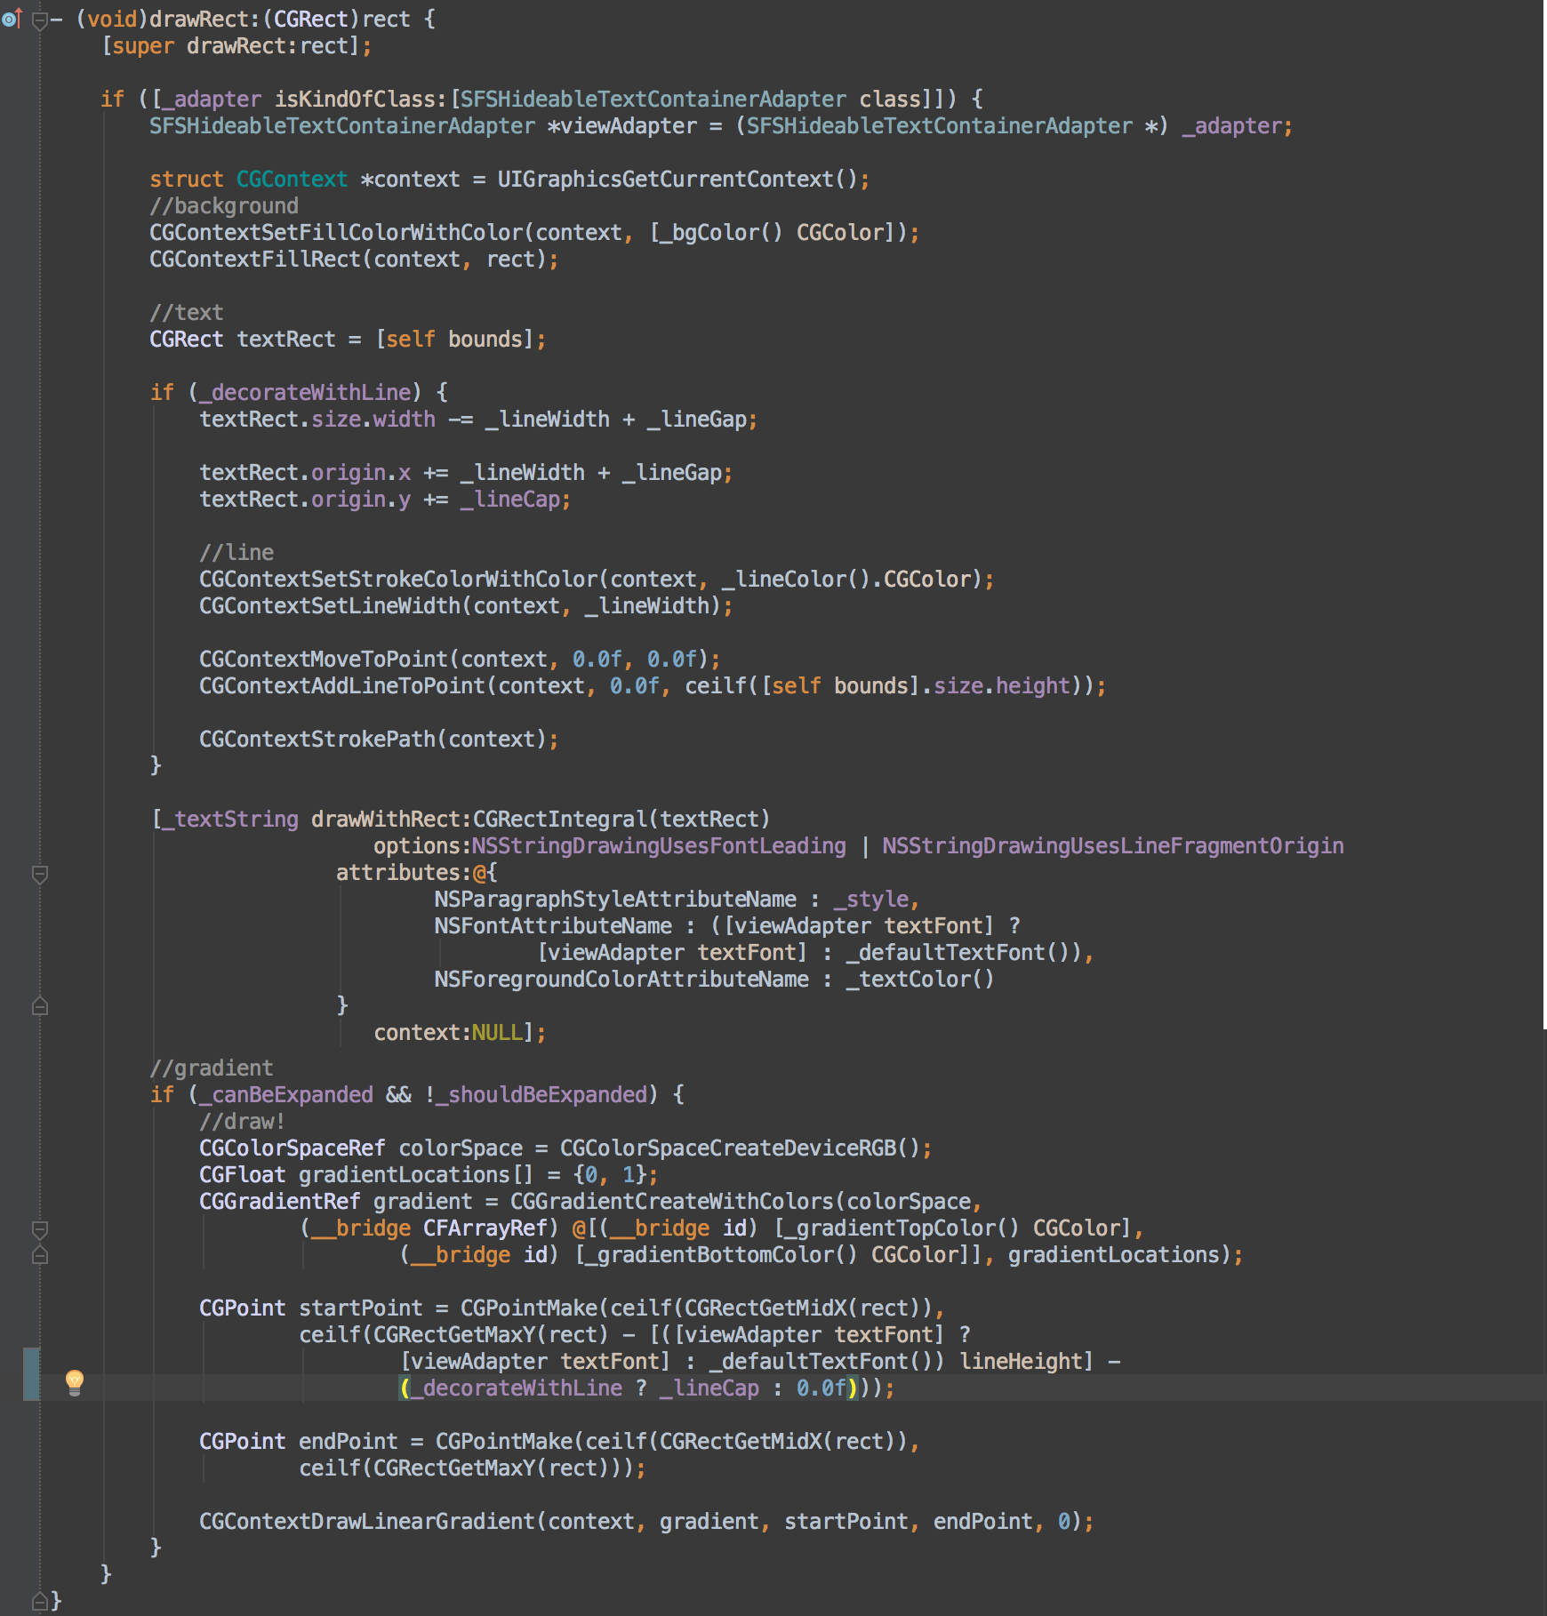Click the blue VCS change marker in the gutter

click(x=31, y=1374)
